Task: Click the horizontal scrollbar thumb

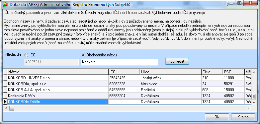Action: pyautogui.click(x=11, y=108)
